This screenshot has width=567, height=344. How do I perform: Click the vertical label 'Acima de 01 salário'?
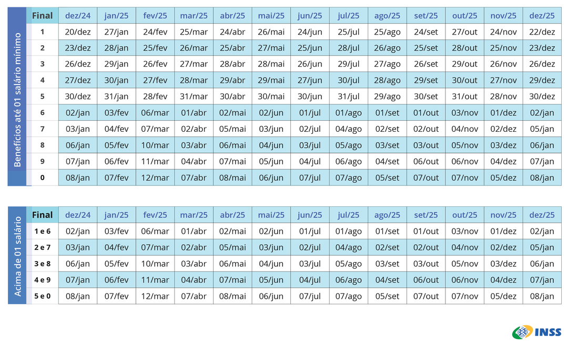17,256
